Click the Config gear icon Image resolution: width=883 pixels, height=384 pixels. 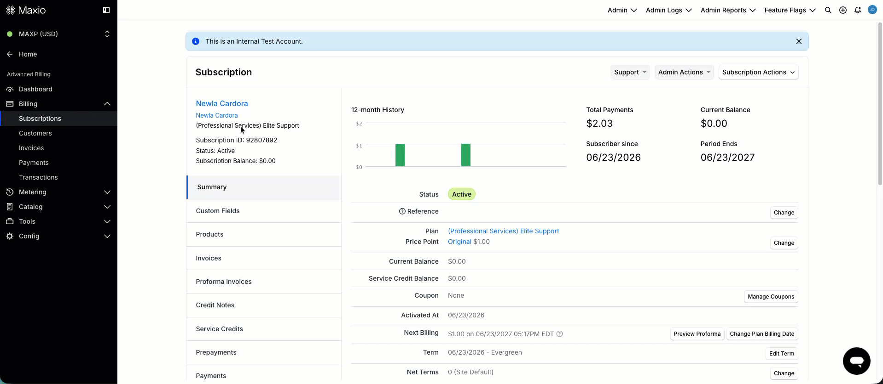coord(10,236)
